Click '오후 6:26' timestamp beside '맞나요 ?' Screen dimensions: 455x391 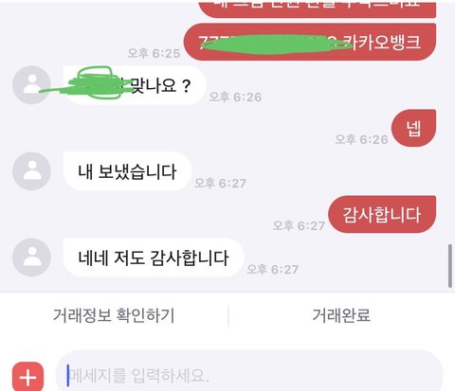click(235, 97)
